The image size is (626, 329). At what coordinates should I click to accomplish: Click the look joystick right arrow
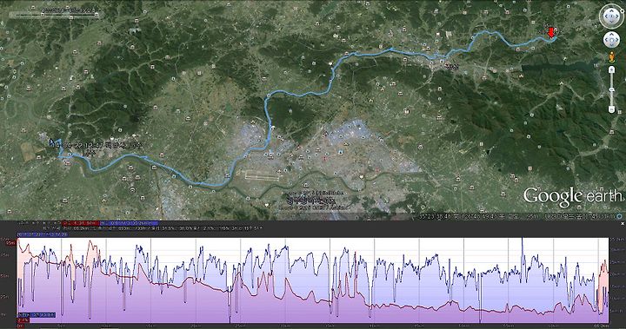(617, 16)
